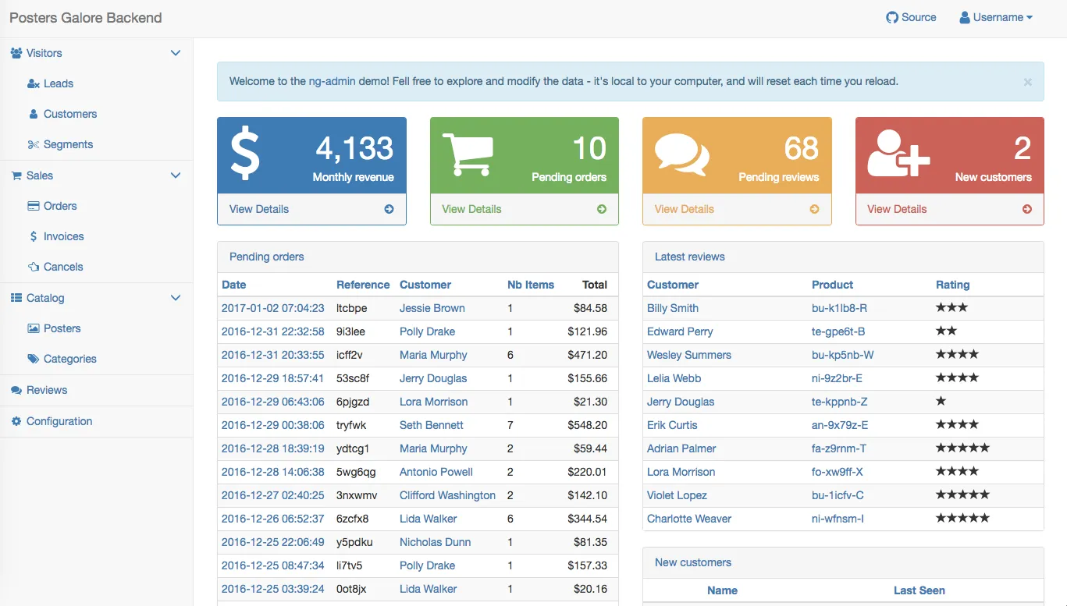Screen dimensions: 1067x606
Task: Click the arrow icon in Monthly revenue View Details
Action: 389,209
